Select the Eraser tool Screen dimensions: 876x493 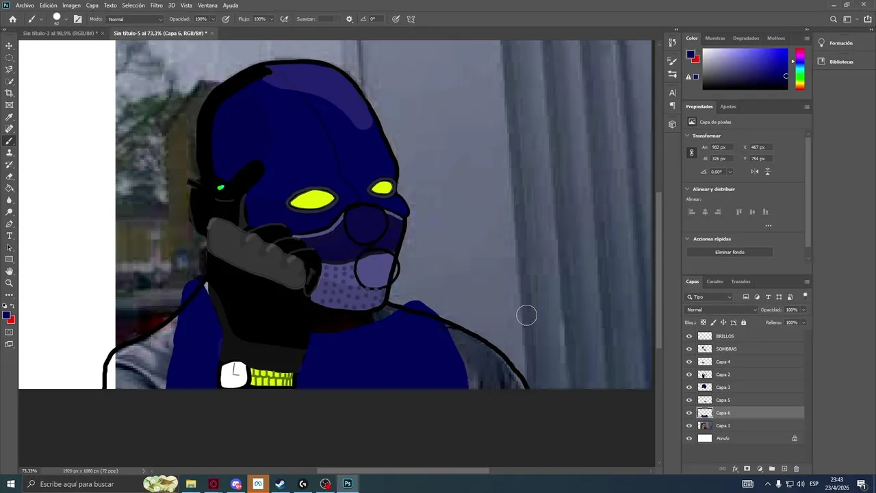9,177
